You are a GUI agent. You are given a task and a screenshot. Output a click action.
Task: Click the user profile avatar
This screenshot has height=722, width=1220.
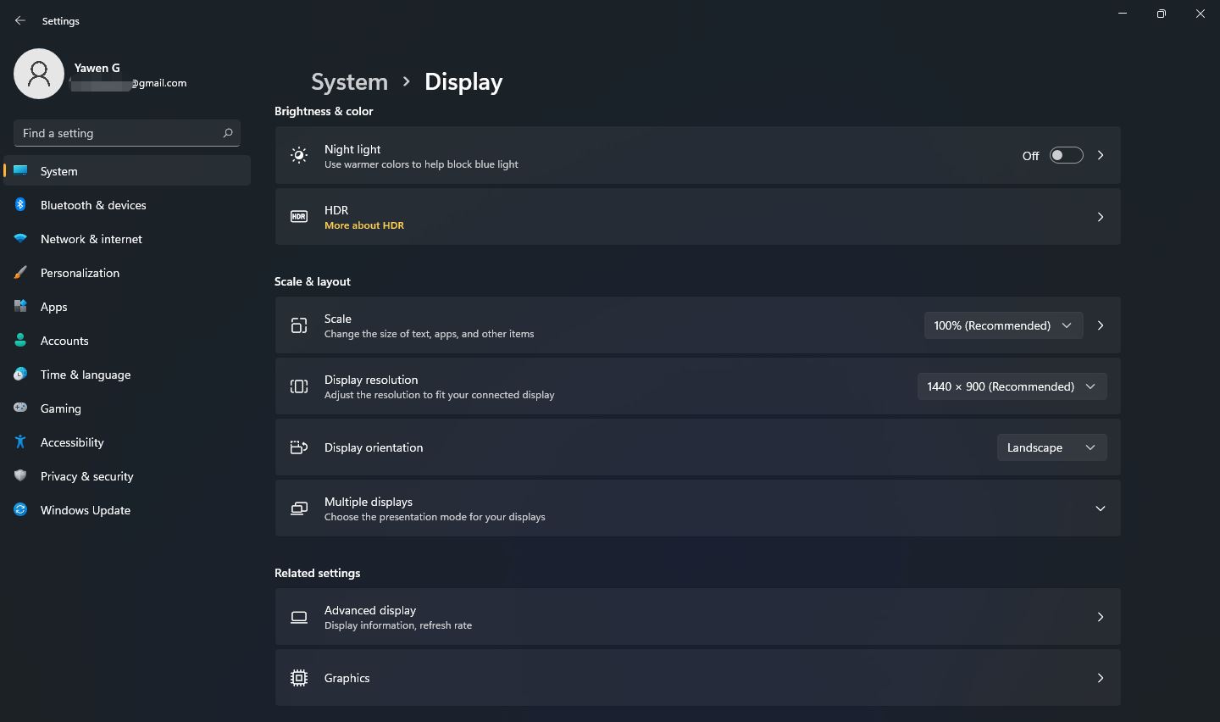coord(39,74)
